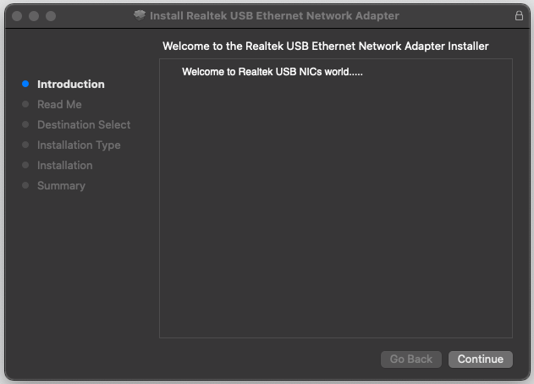The height and width of the screenshot is (384, 534).
Task: Click the bullet beside Installation
Action: click(25, 165)
